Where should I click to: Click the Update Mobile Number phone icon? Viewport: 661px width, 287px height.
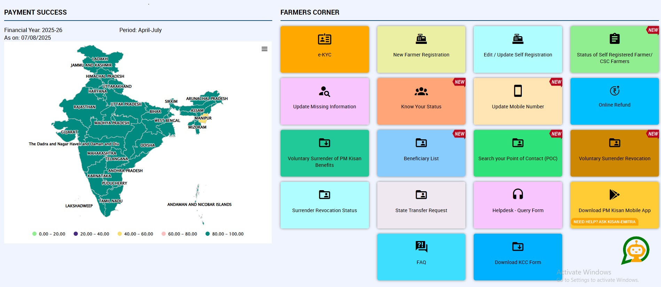pos(518,91)
